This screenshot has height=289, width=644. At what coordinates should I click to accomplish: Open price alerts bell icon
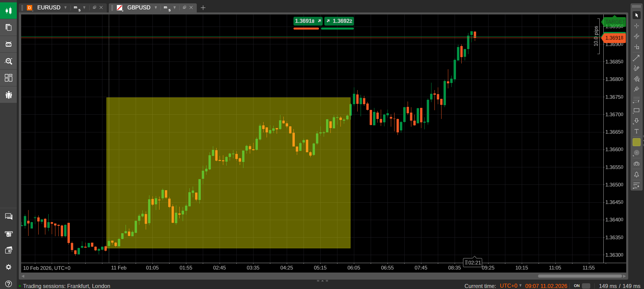point(636,174)
